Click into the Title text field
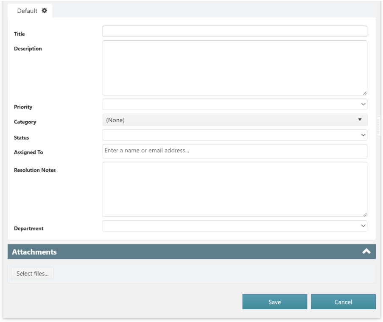 pos(235,31)
